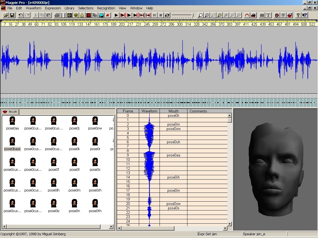
Task: Click the Comments column header
Action: pos(198,111)
